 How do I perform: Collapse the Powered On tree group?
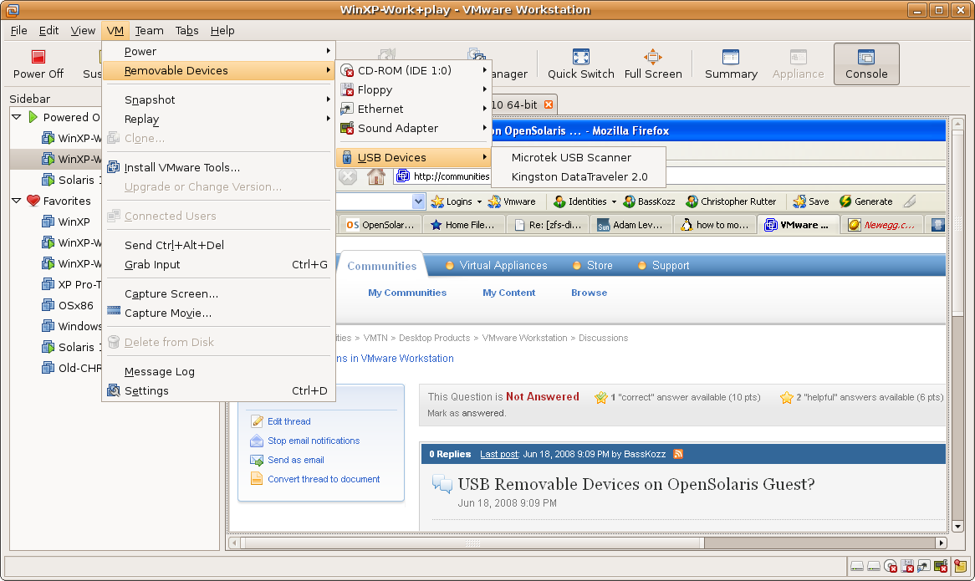tap(18, 117)
